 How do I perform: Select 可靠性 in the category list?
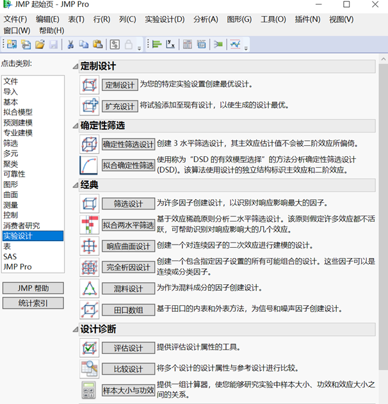tap(33, 174)
